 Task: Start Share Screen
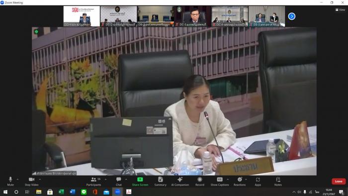point(140,181)
